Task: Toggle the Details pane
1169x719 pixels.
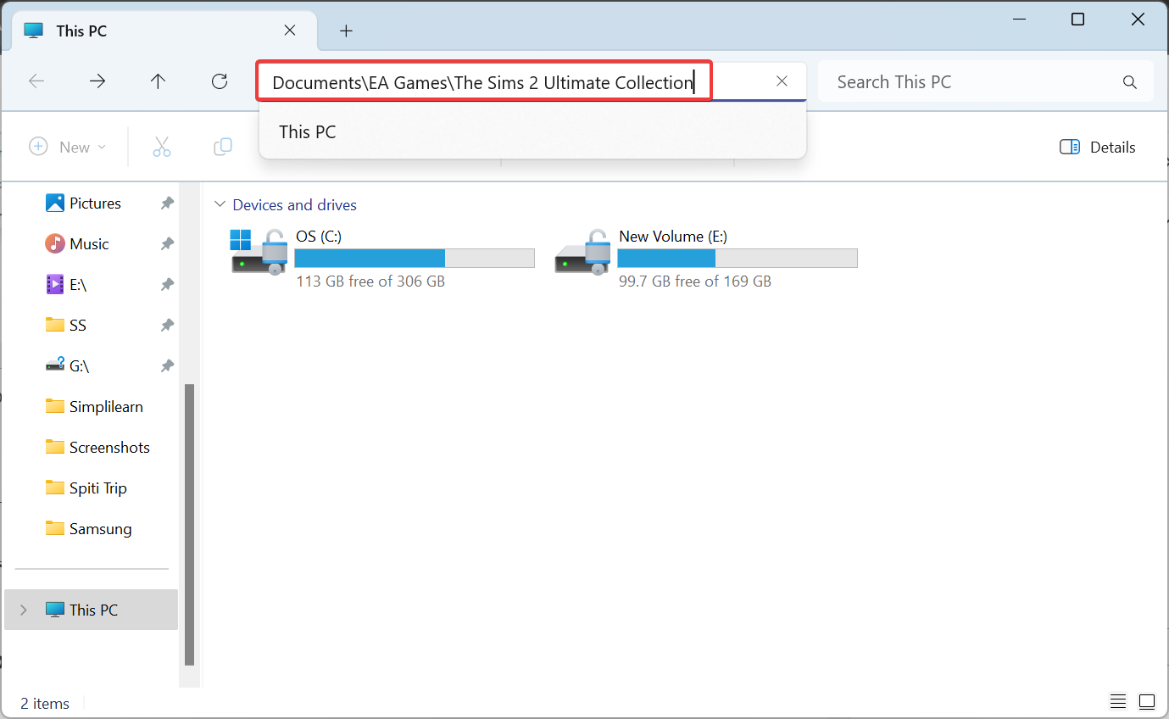Action: pos(1097,147)
